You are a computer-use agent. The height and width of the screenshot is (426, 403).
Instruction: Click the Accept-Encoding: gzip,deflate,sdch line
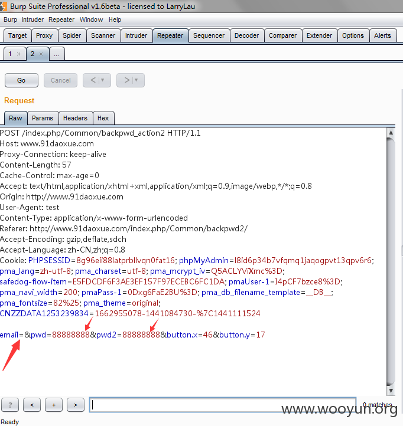(63, 240)
